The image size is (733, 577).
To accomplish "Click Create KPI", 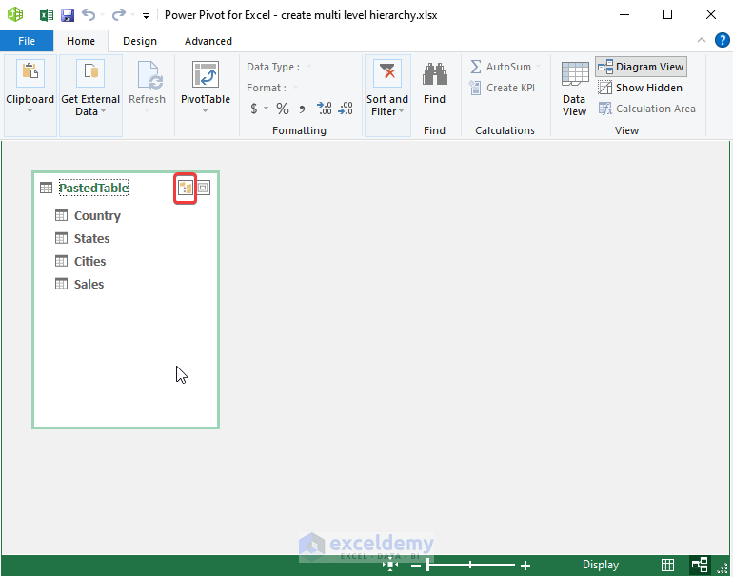I will coord(502,88).
